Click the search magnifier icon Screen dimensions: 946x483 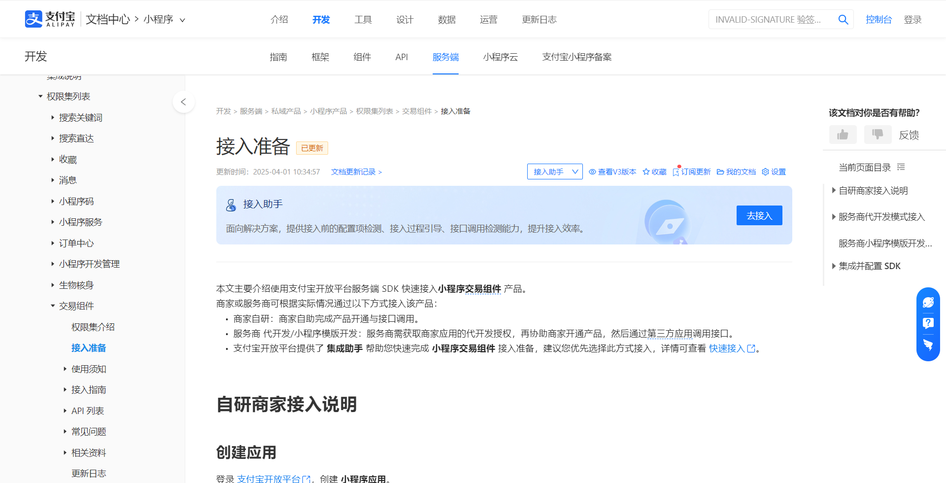(x=843, y=19)
